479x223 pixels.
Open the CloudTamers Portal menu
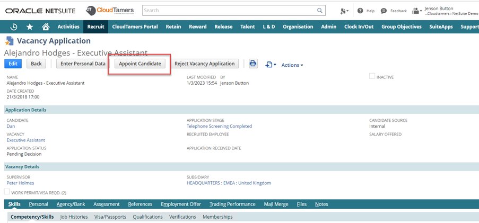pyautogui.click(x=135, y=27)
